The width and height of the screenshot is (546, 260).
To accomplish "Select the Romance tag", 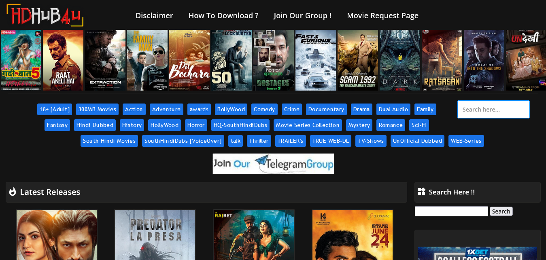I will click(391, 125).
